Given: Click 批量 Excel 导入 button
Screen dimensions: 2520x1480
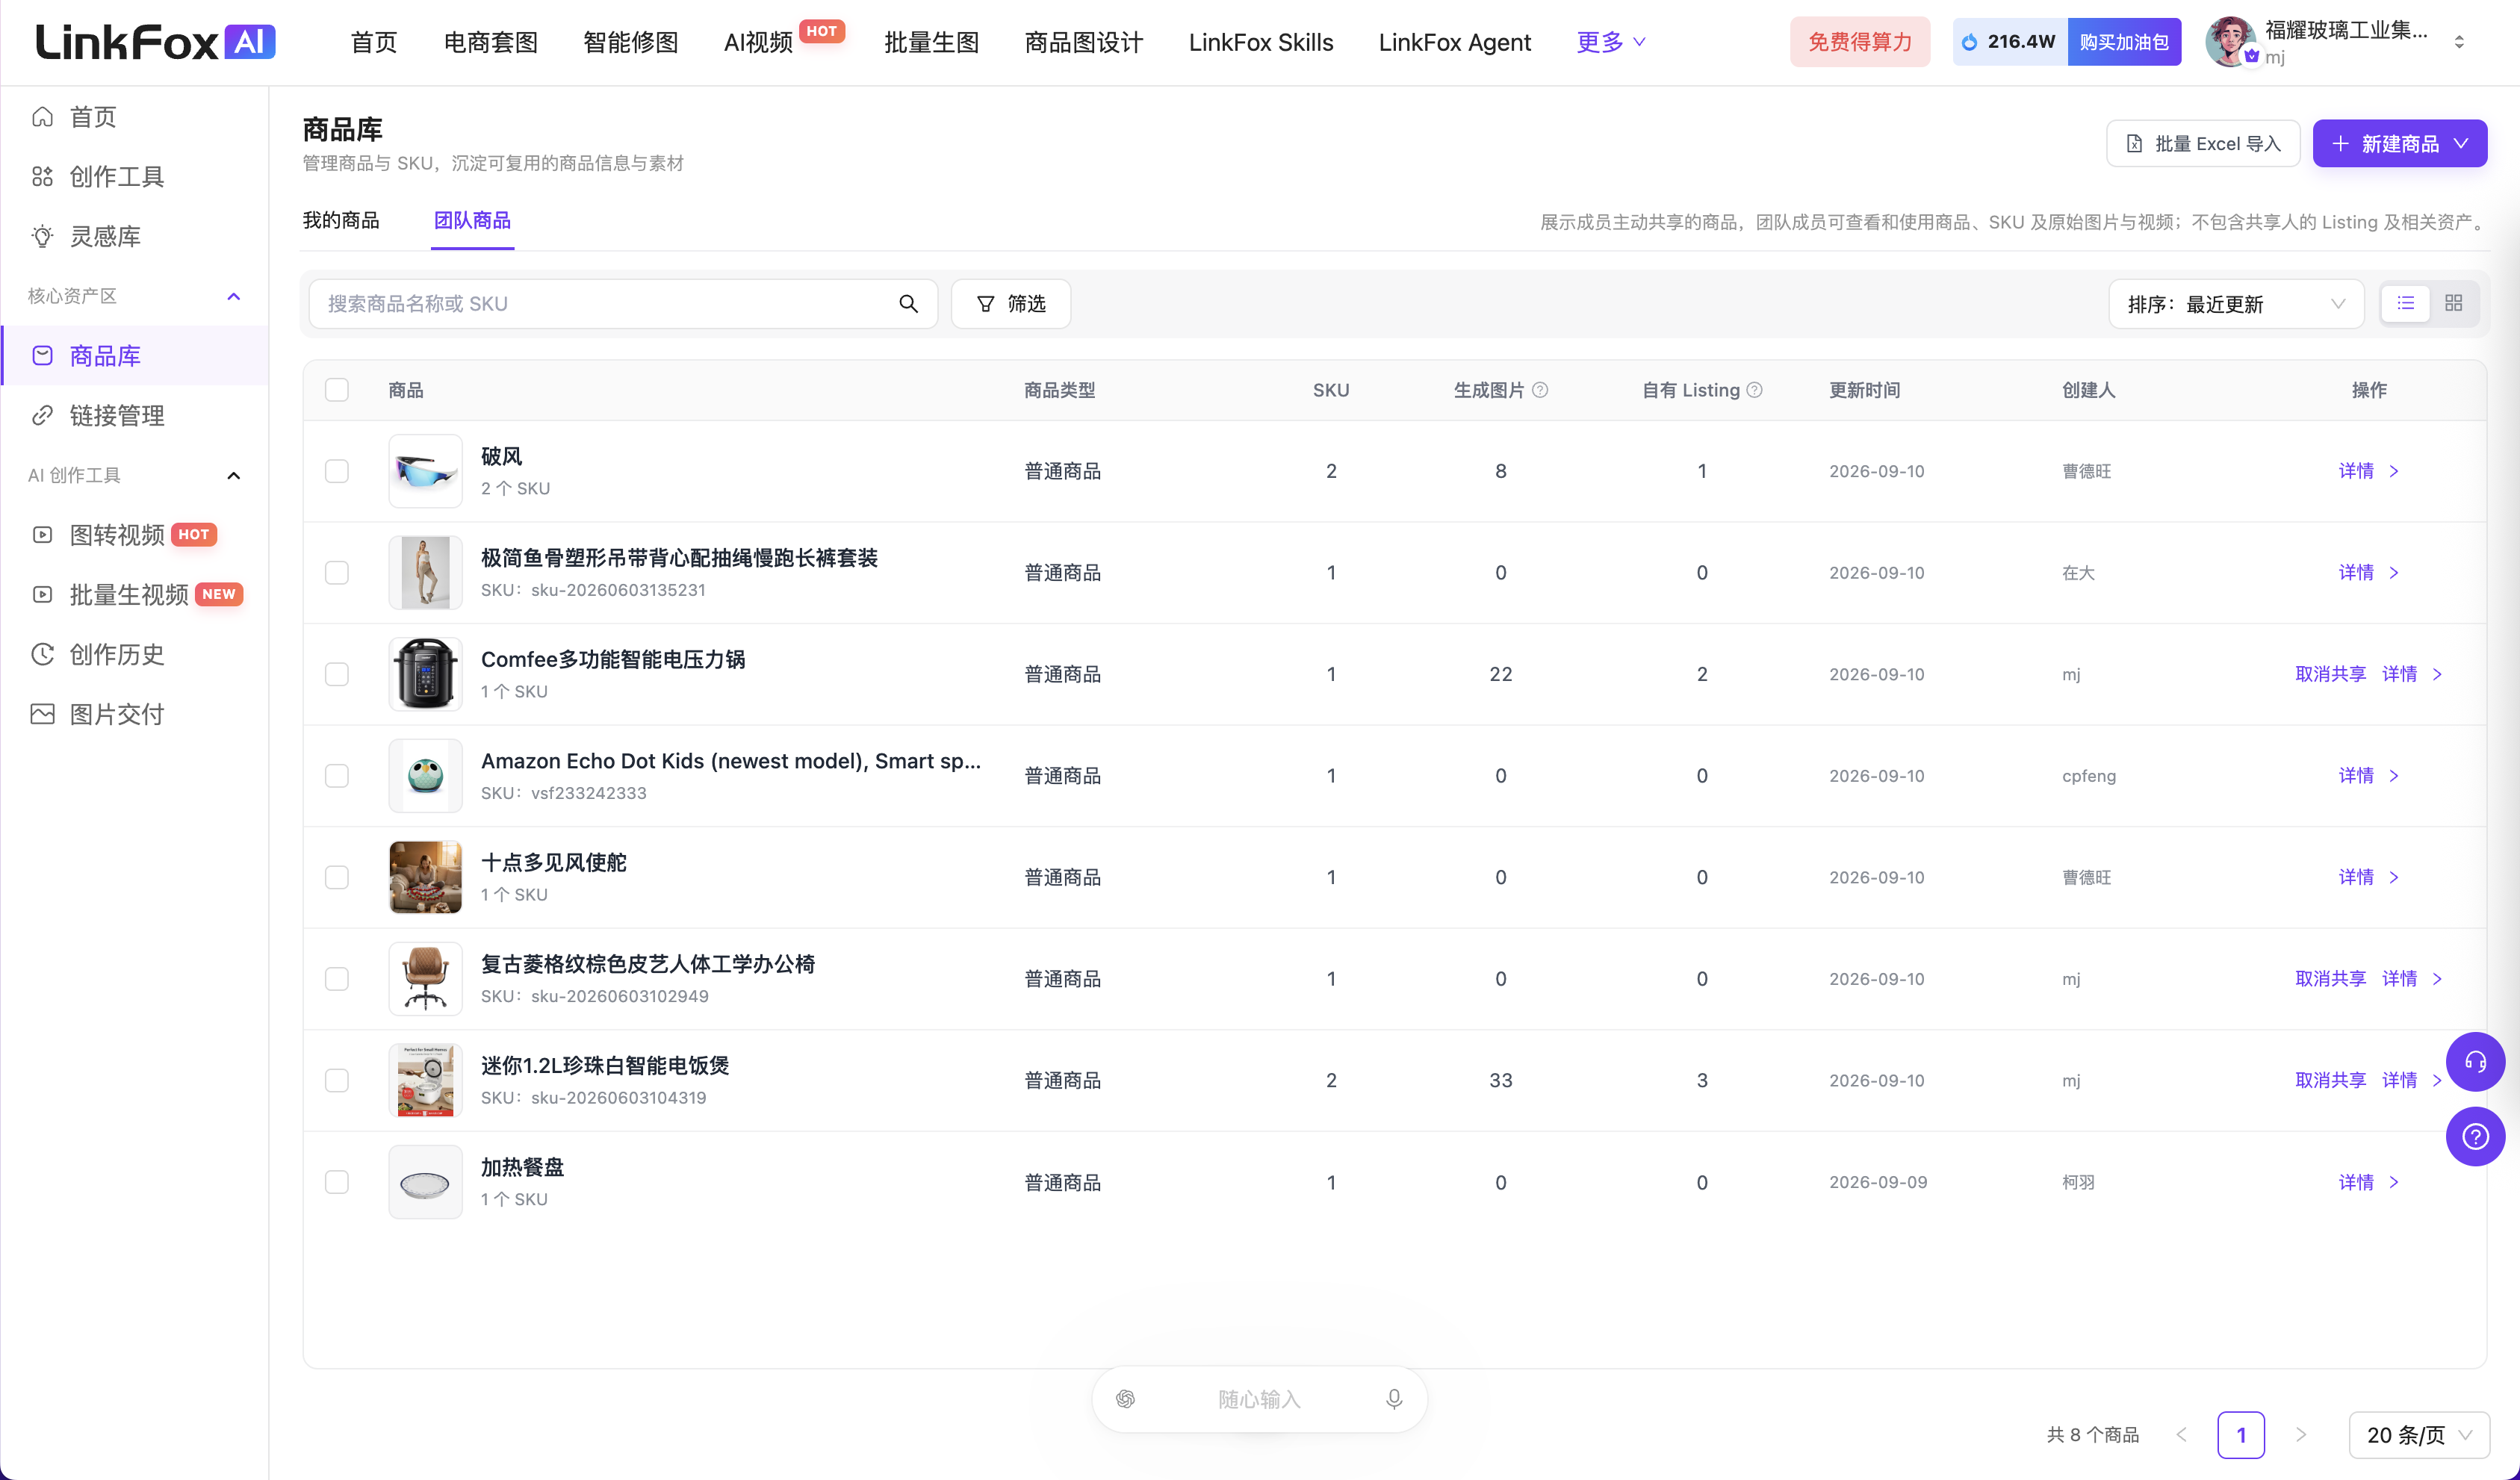Looking at the screenshot, I should coord(2203,144).
